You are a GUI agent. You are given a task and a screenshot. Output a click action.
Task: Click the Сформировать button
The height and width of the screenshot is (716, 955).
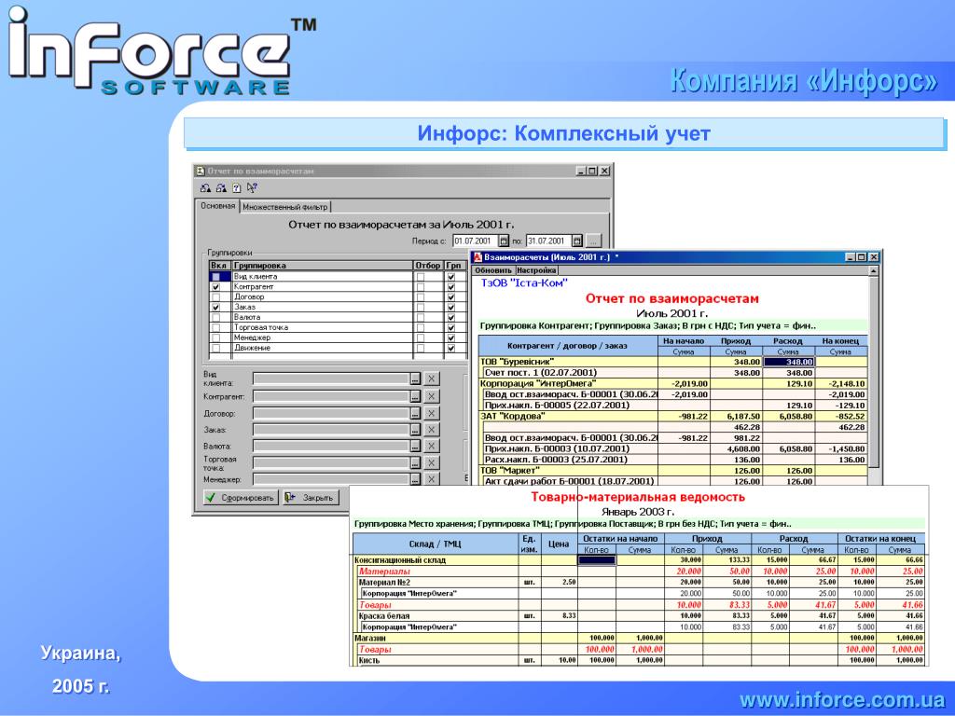(241, 498)
